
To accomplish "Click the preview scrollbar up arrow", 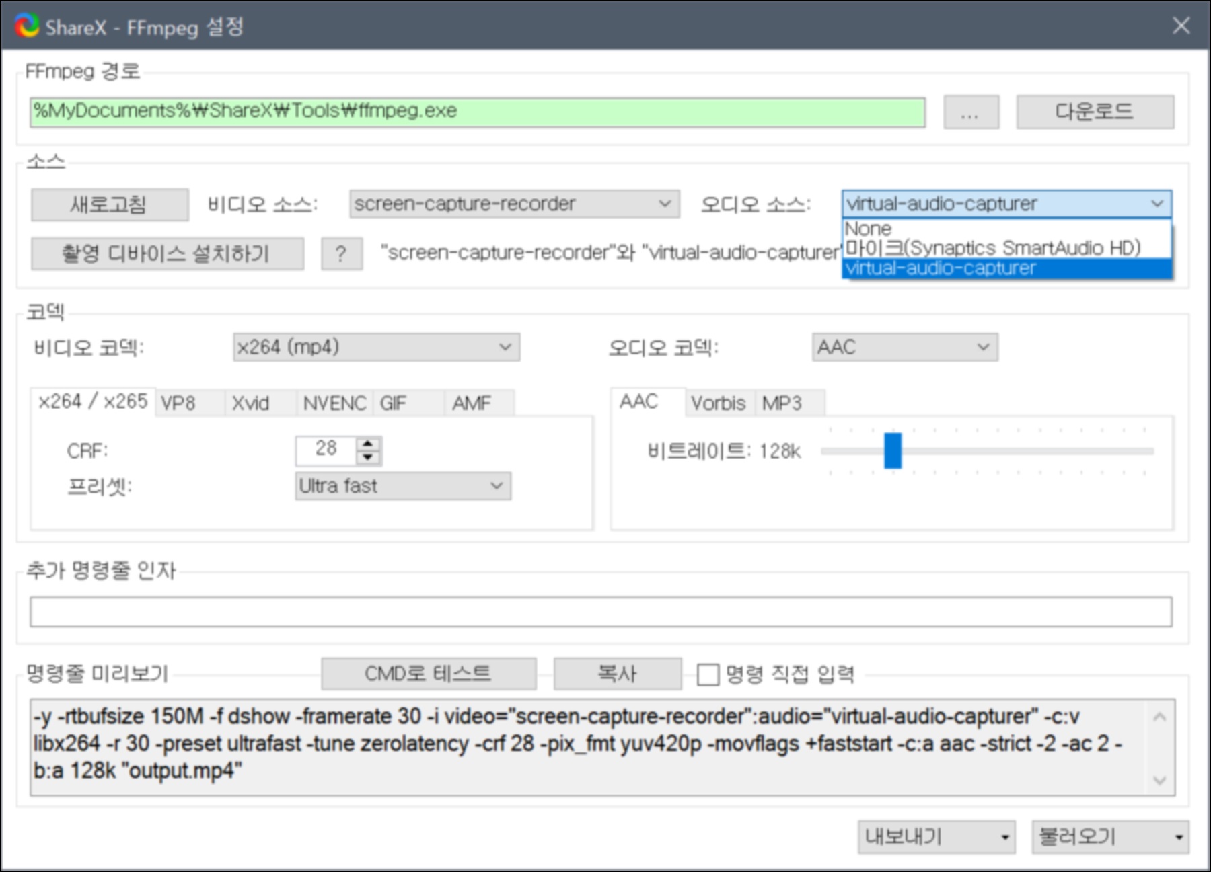I will coord(1160,717).
